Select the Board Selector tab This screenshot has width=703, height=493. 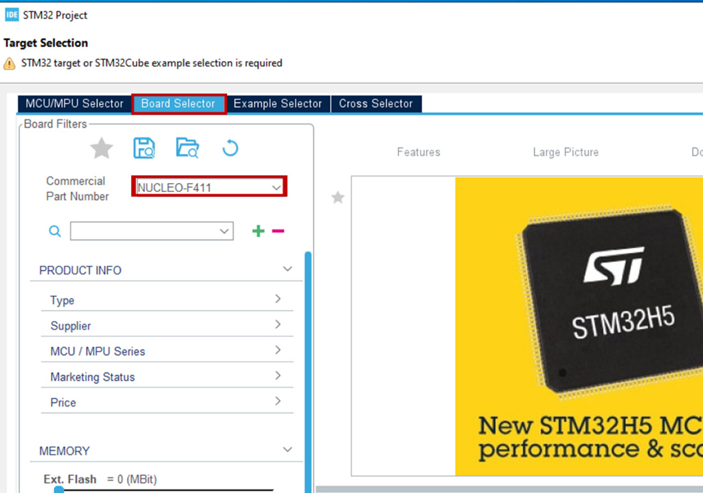pyautogui.click(x=179, y=103)
